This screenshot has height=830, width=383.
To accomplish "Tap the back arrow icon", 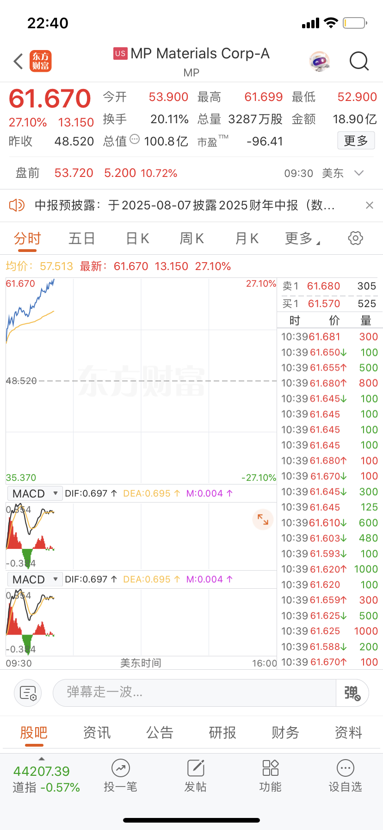I will (19, 61).
